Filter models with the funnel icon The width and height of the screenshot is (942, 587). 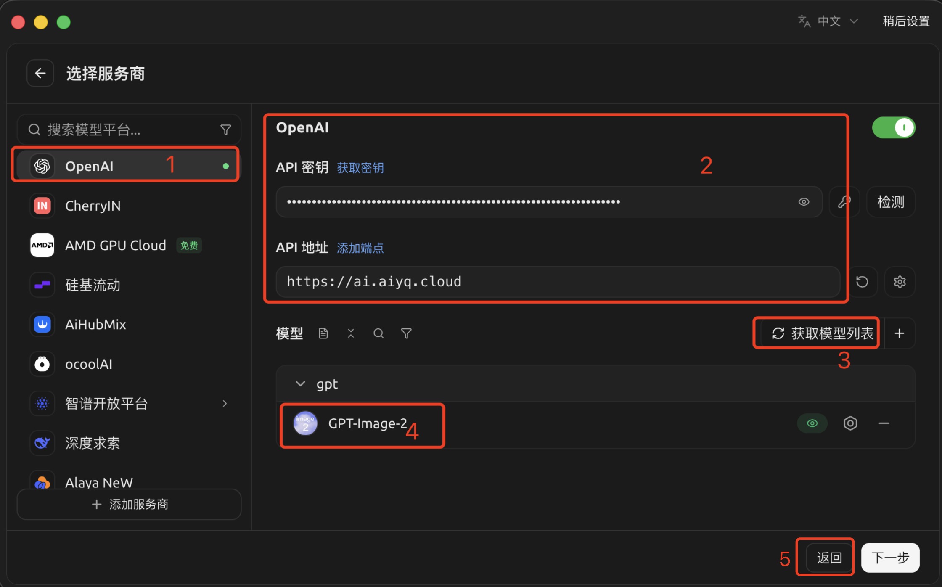tap(406, 333)
